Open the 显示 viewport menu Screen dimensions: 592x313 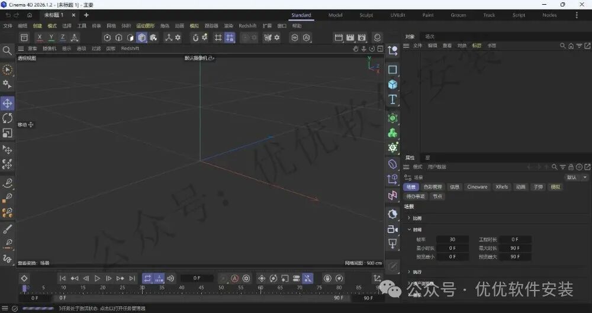tap(66, 49)
